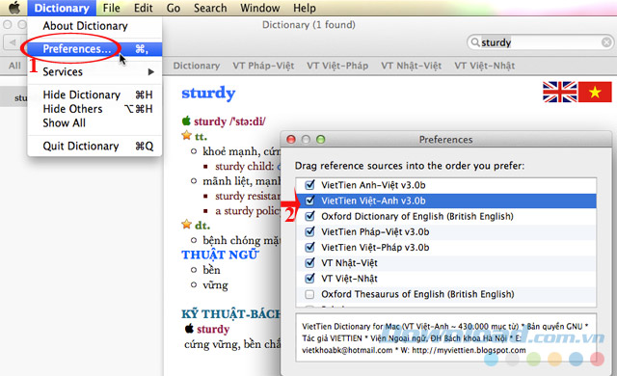The height and width of the screenshot is (376, 617).
Task: Click the definition word bền
Action: [x=211, y=270]
